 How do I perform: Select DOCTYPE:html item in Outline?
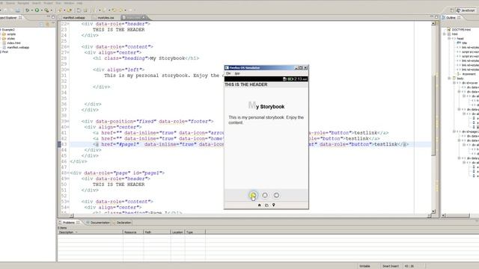point(461,30)
